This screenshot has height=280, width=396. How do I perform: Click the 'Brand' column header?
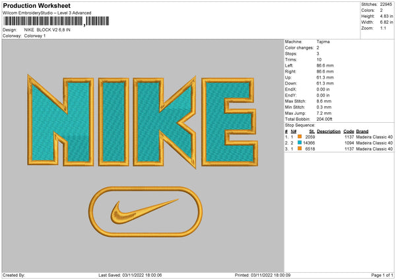point(362,131)
